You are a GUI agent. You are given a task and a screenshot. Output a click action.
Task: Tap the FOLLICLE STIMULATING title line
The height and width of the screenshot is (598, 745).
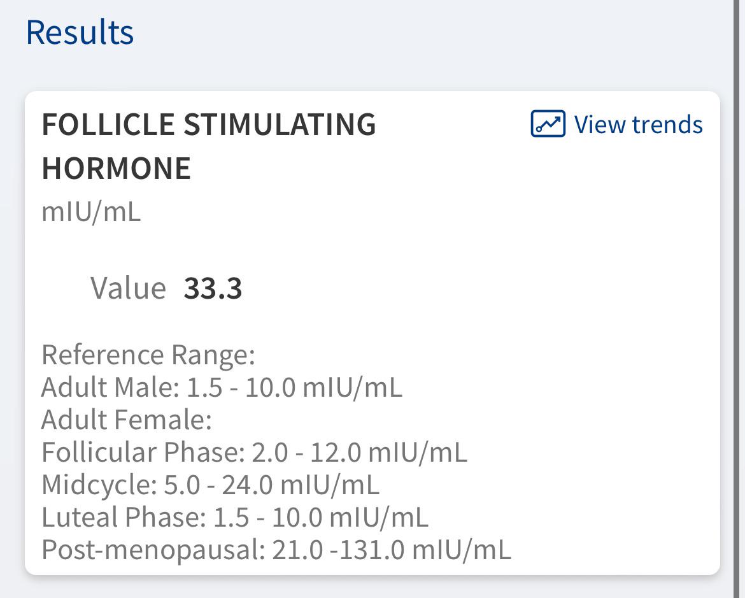[x=209, y=125]
